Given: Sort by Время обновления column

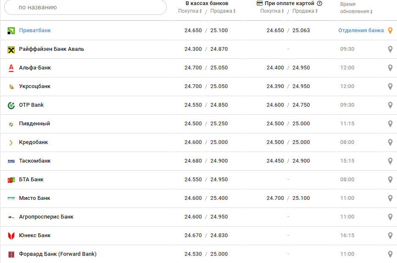Looking at the screenshot, I should pyautogui.click(x=356, y=11).
